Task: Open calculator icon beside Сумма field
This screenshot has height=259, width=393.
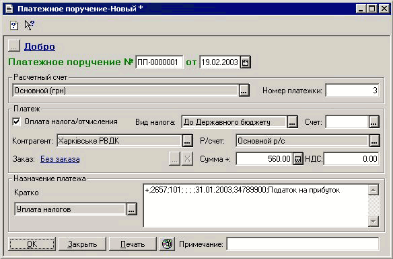Action: [x=297, y=159]
